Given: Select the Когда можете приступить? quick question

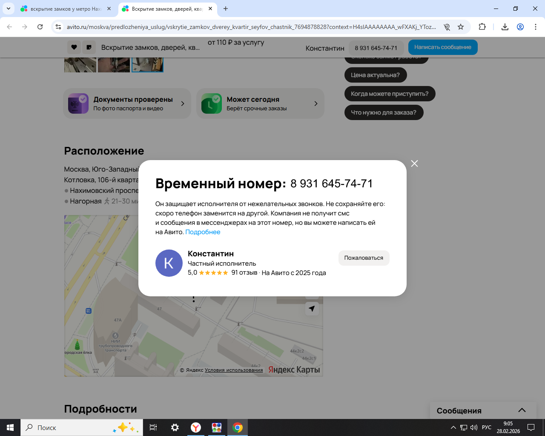Looking at the screenshot, I should pyautogui.click(x=390, y=94).
